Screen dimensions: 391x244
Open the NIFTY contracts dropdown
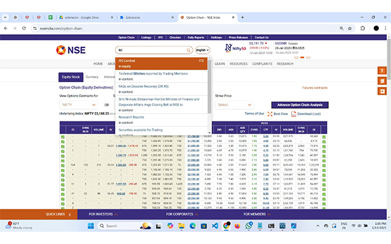pyautogui.click(x=79, y=105)
